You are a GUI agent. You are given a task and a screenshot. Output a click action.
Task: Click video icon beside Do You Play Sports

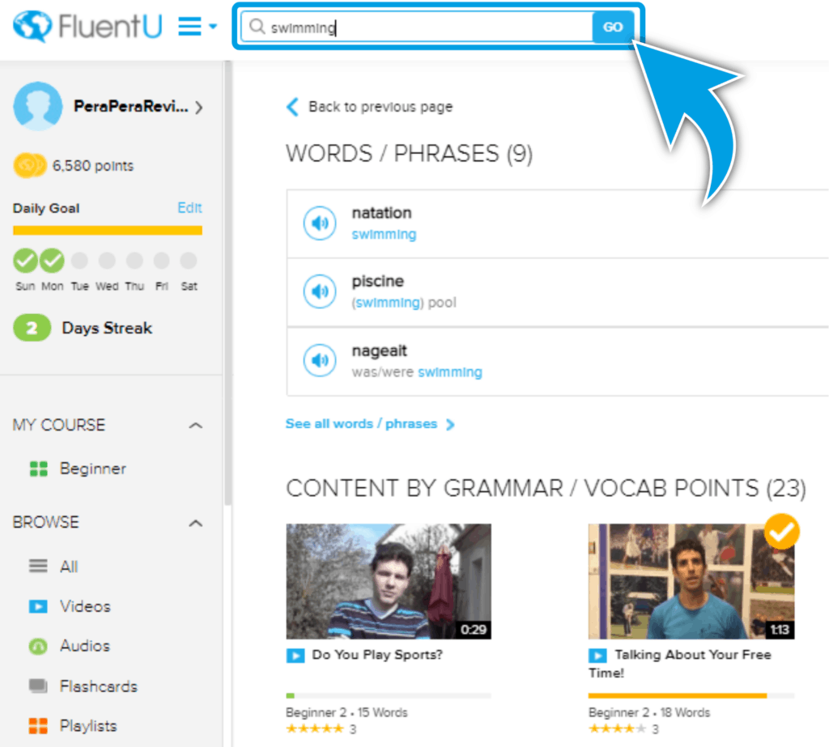click(295, 656)
